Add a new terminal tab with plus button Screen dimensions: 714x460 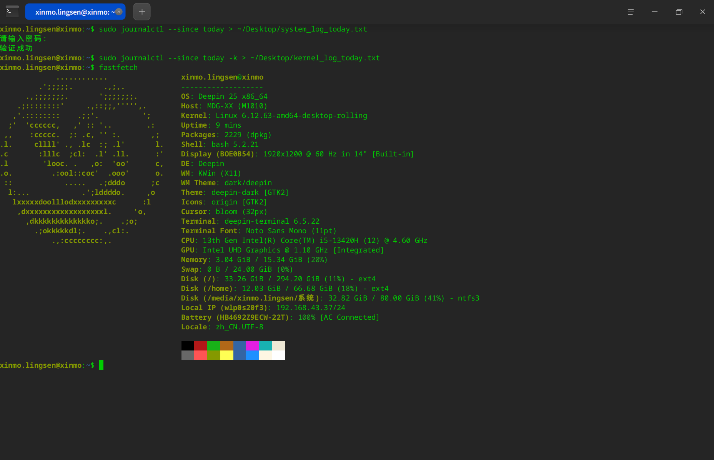pyautogui.click(x=142, y=12)
